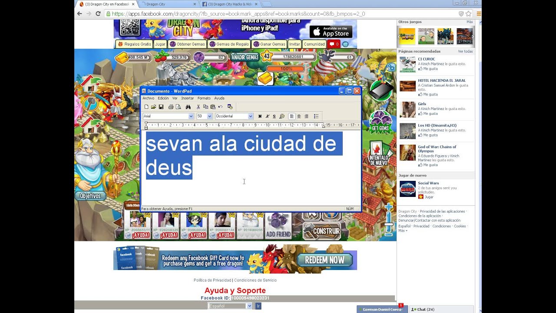
Task: Toggle bullet list in WordPad
Action: coord(316,116)
